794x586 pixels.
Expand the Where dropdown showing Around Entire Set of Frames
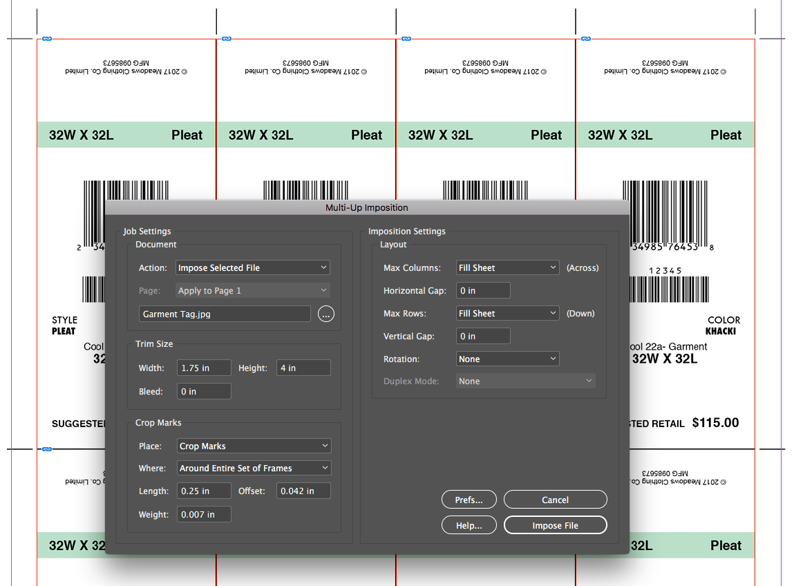pos(254,468)
